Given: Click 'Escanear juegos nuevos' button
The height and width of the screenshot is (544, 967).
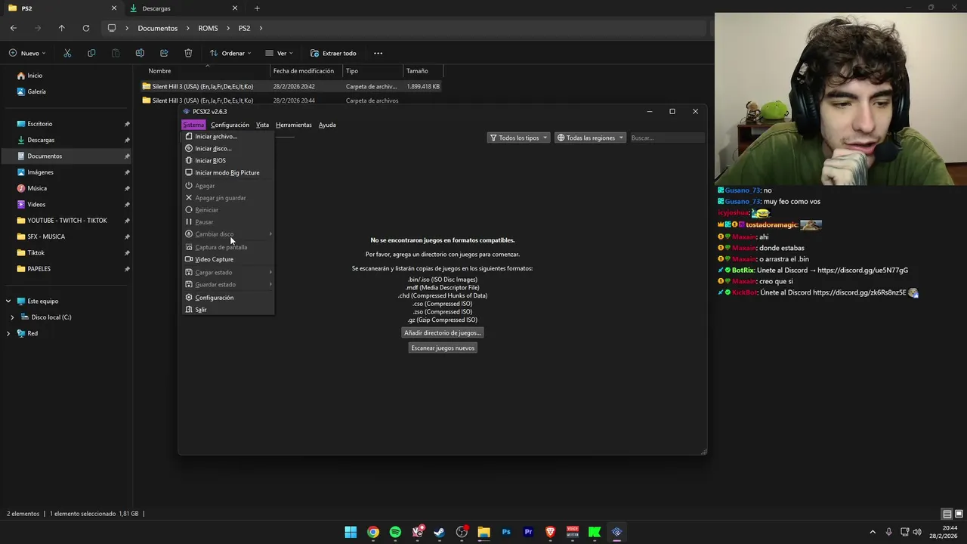Looking at the screenshot, I should click(443, 348).
